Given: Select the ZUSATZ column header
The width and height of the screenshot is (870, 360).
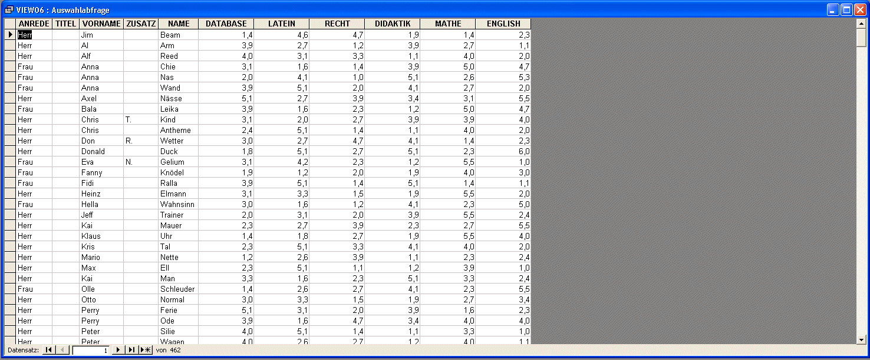Looking at the screenshot, I should pos(141,24).
